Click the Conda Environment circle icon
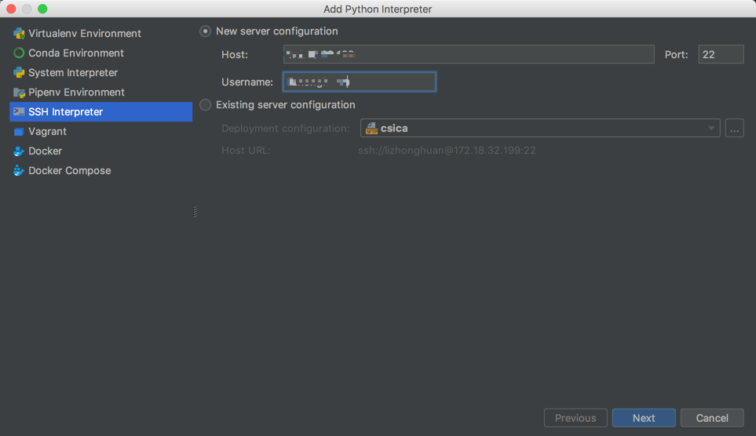This screenshot has width=756, height=436. (x=19, y=53)
